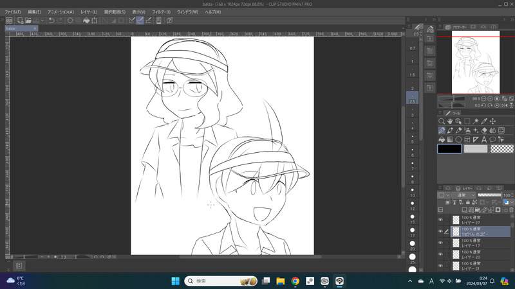This screenshot has height=289, width=515.
Task: Select the Auto select magic wand tool
Action: (x=476, y=121)
